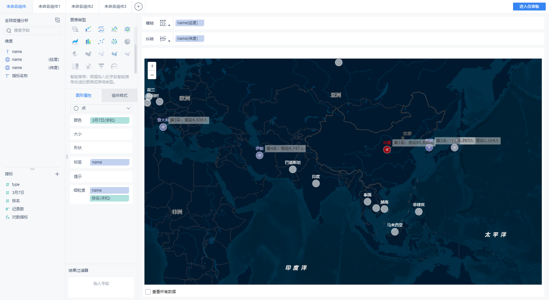Select the multi-series line chart icon
This screenshot has width=549, height=300.
click(101, 29)
